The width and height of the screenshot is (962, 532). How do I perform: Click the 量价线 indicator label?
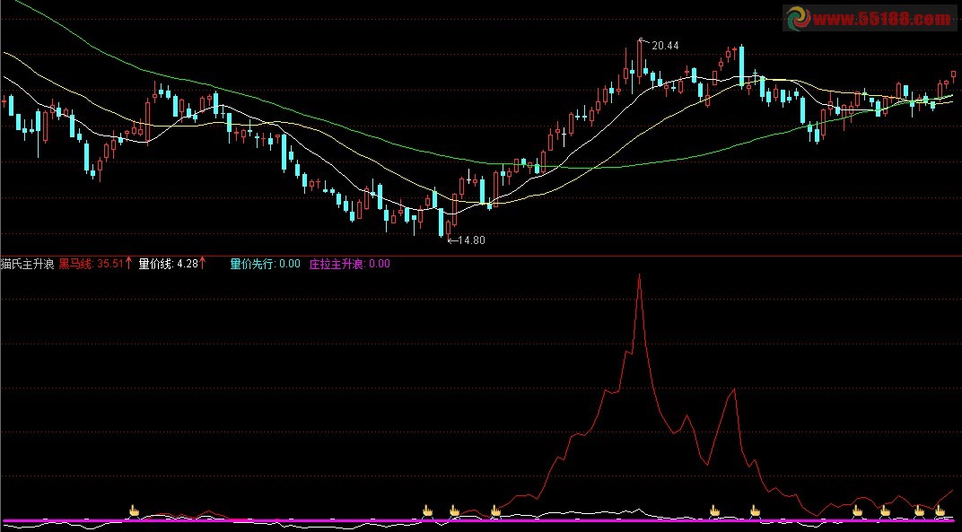tap(156, 265)
